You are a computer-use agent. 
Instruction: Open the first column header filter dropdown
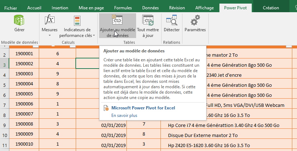pos(36,46)
